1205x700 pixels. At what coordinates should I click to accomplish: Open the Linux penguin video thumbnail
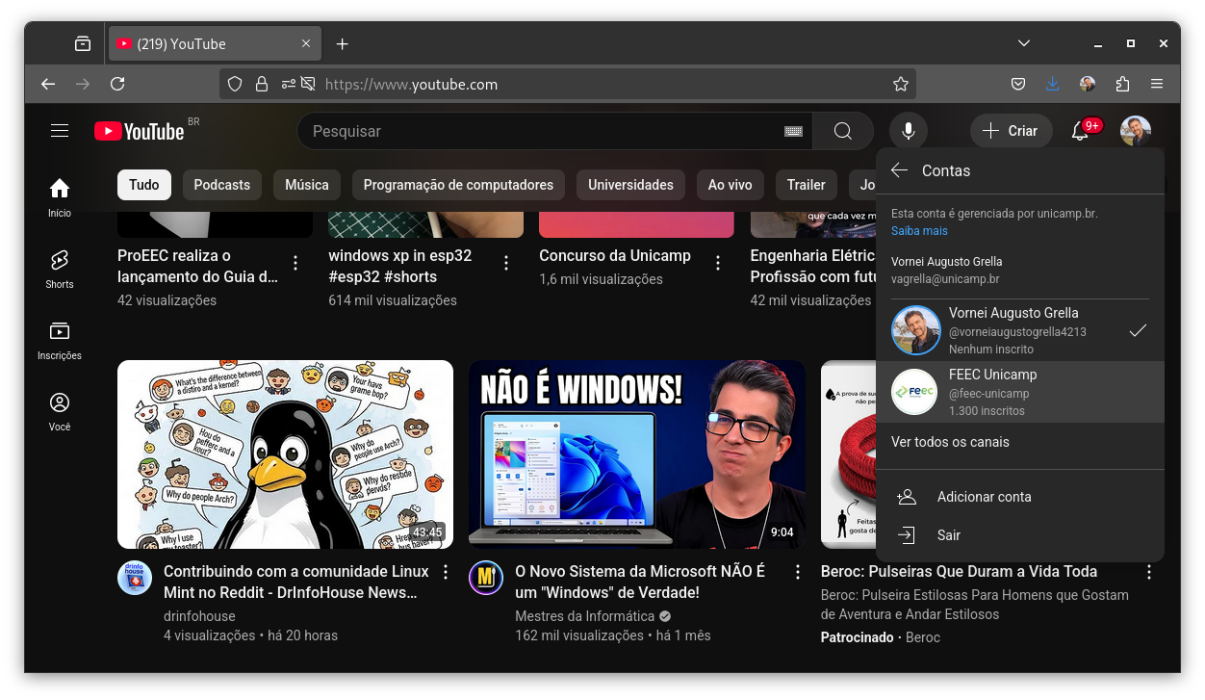pyautogui.click(x=285, y=454)
